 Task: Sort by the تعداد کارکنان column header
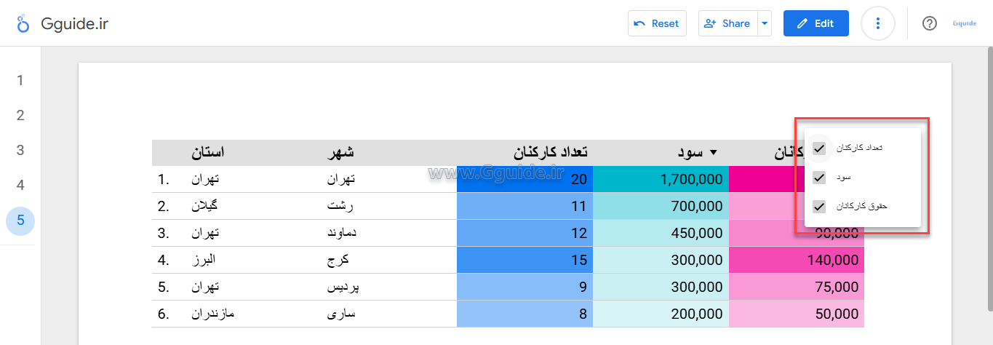click(x=551, y=153)
